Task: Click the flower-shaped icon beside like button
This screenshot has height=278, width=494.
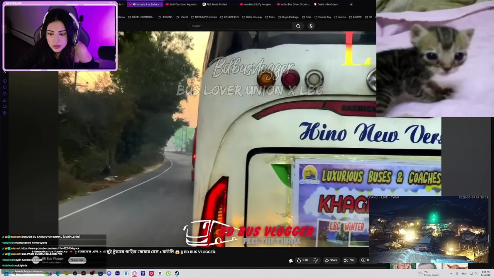Action: click(291, 261)
